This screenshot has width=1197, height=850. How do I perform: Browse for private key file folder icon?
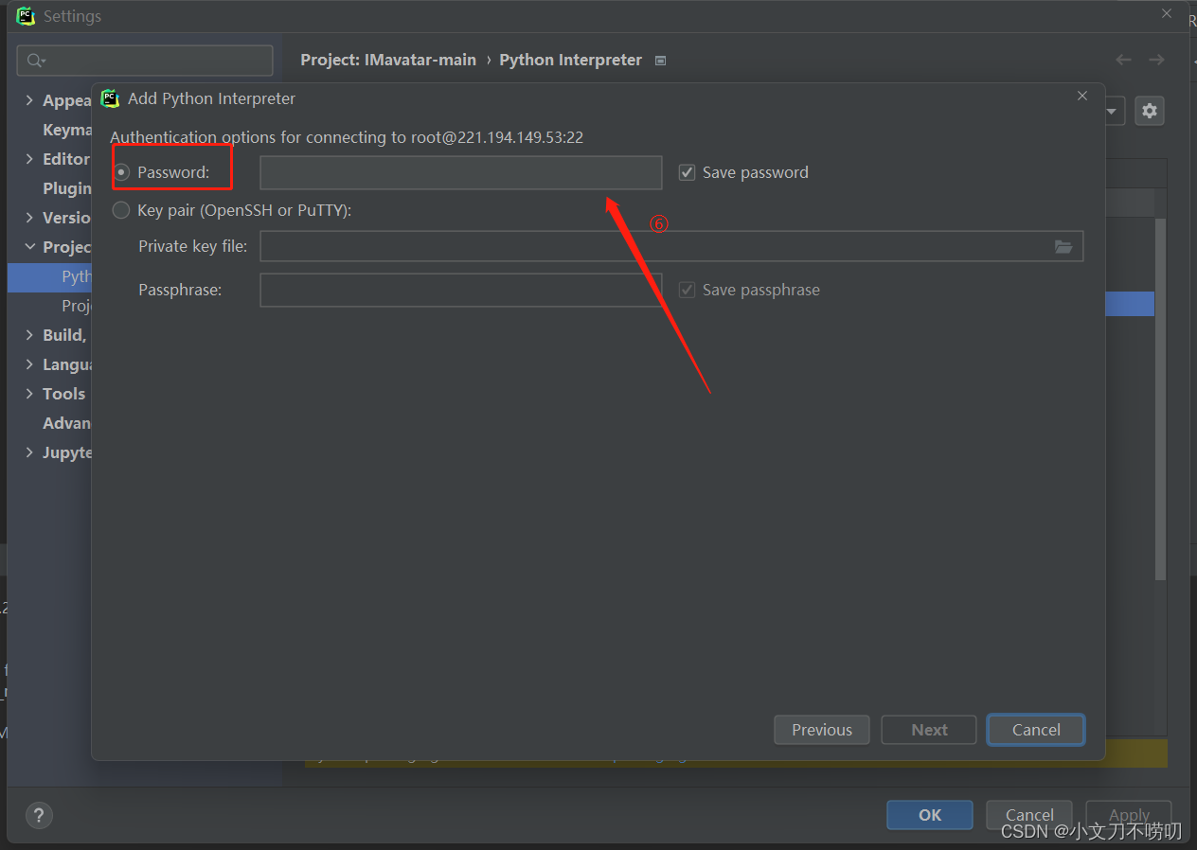[x=1064, y=246]
